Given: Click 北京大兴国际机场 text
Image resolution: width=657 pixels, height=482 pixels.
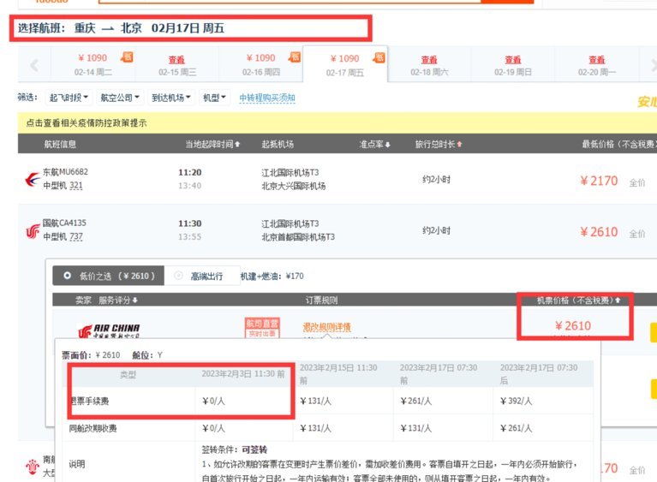Looking at the screenshot, I should click(293, 186).
